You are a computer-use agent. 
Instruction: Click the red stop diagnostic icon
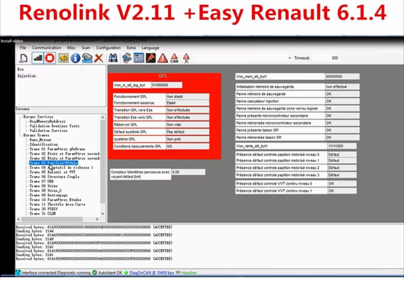50,58
